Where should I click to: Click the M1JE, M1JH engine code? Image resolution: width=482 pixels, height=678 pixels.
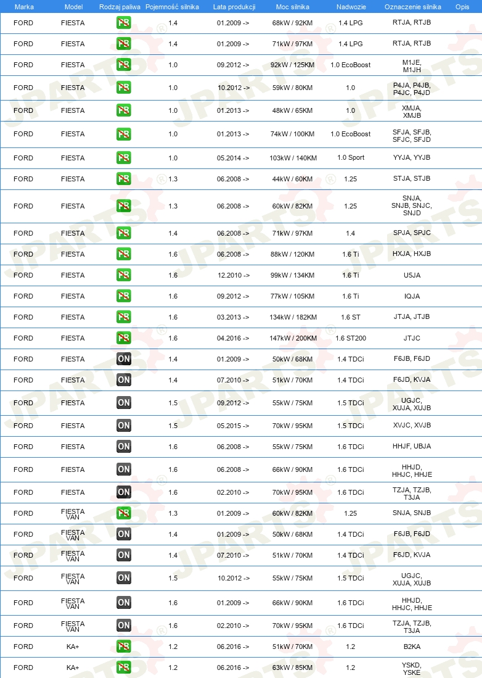pyautogui.click(x=412, y=66)
